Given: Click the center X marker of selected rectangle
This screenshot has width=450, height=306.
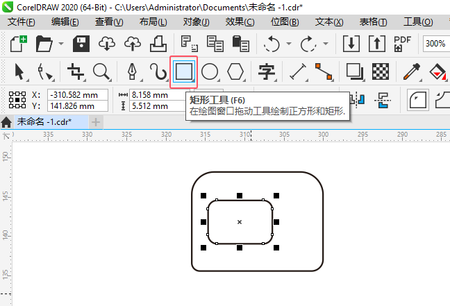Looking at the screenshot, I should 240,221.
